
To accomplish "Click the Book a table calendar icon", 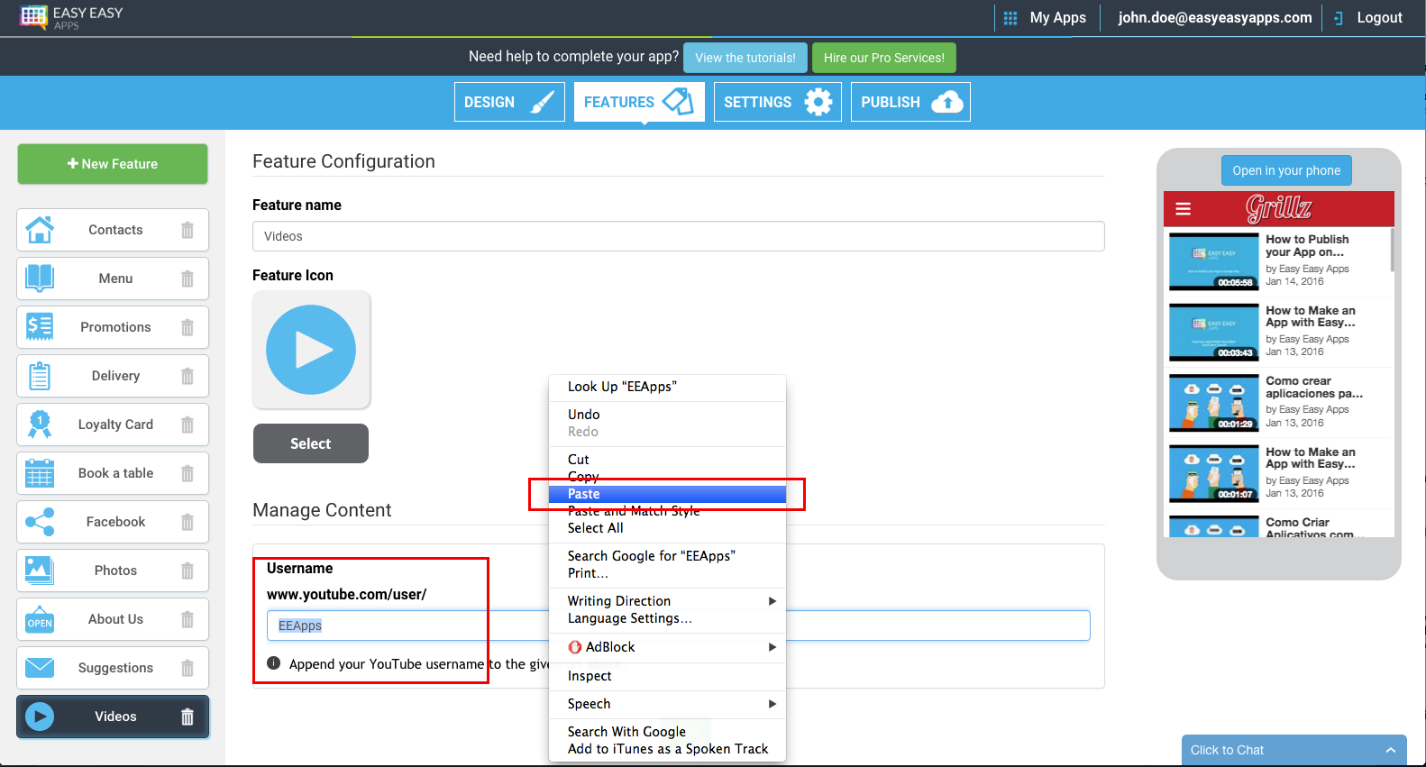I will [40, 473].
